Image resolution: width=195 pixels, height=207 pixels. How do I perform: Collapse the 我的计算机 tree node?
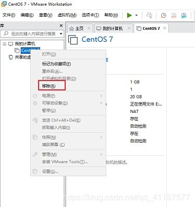tap(4, 43)
